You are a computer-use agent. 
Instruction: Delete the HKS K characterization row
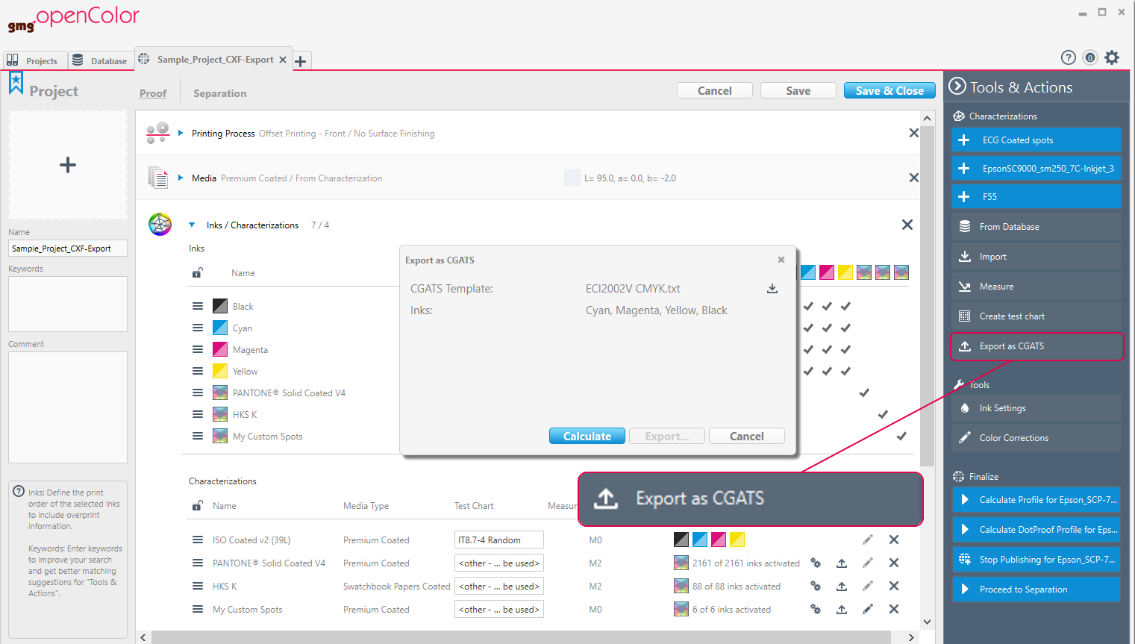pos(894,586)
